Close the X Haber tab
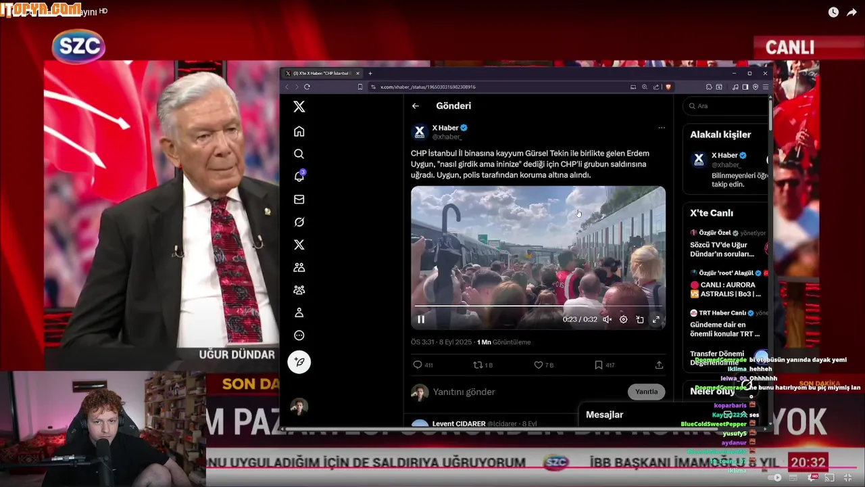 (x=358, y=73)
